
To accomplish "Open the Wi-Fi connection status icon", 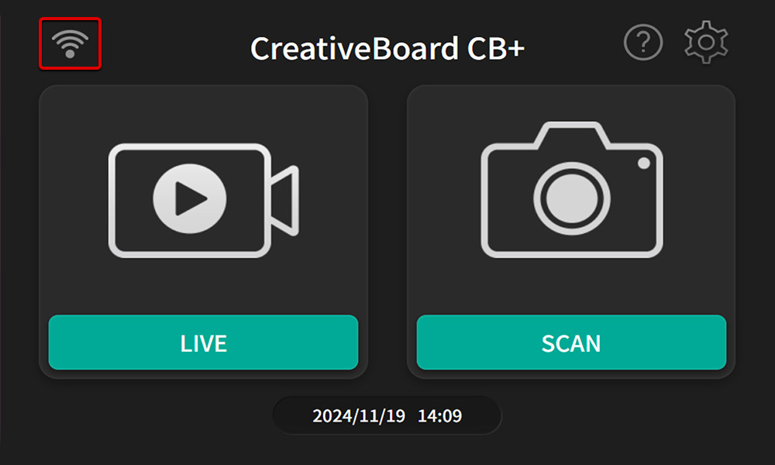I will (x=71, y=43).
